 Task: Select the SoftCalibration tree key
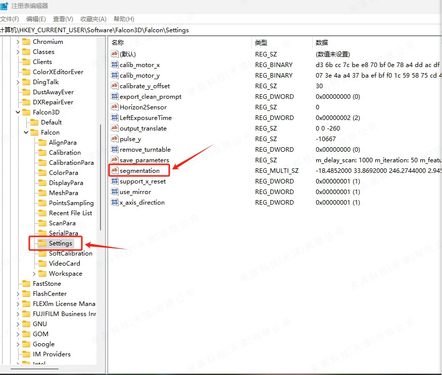(x=70, y=254)
